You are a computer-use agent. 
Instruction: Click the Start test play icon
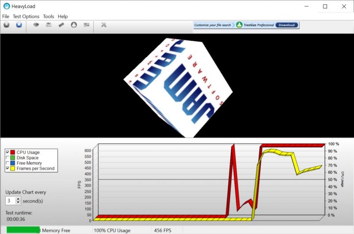pos(7,25)
